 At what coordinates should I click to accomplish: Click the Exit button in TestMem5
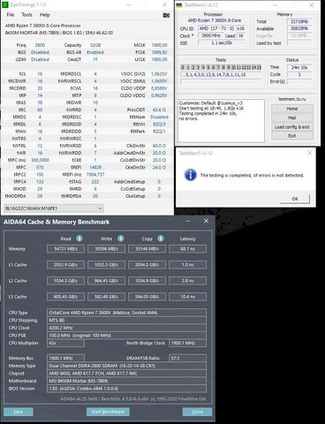(292, 136)
